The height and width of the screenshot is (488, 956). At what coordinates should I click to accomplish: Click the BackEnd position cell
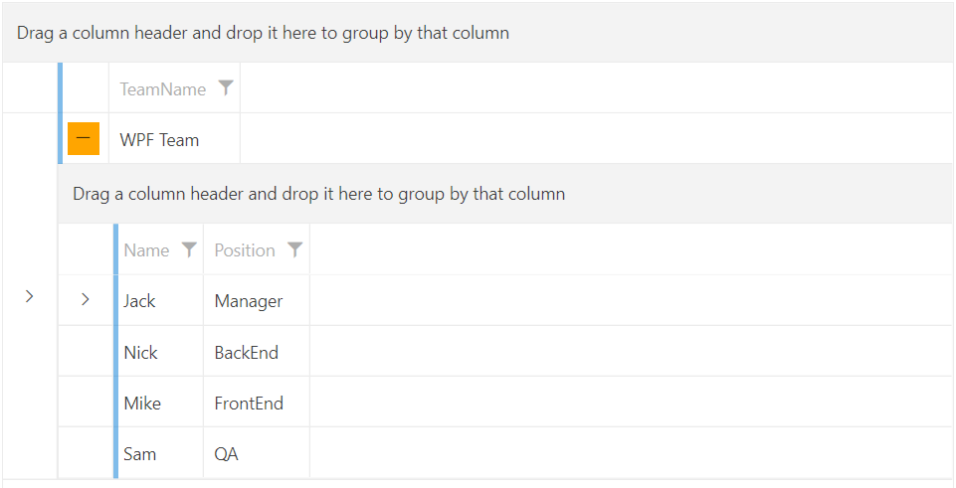tap(247, 353)
